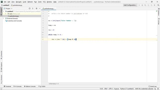This screenshot has width=160, height=90.
Task: Click Collapse All icon in Project panel
Action: (x=33, y=8)
